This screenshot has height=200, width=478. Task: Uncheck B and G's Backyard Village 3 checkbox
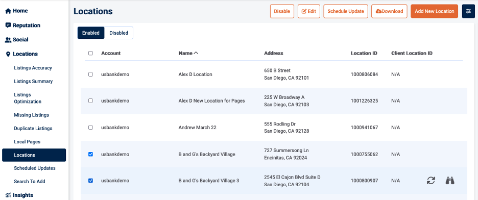pyautogui.click(x=90, y=181)
